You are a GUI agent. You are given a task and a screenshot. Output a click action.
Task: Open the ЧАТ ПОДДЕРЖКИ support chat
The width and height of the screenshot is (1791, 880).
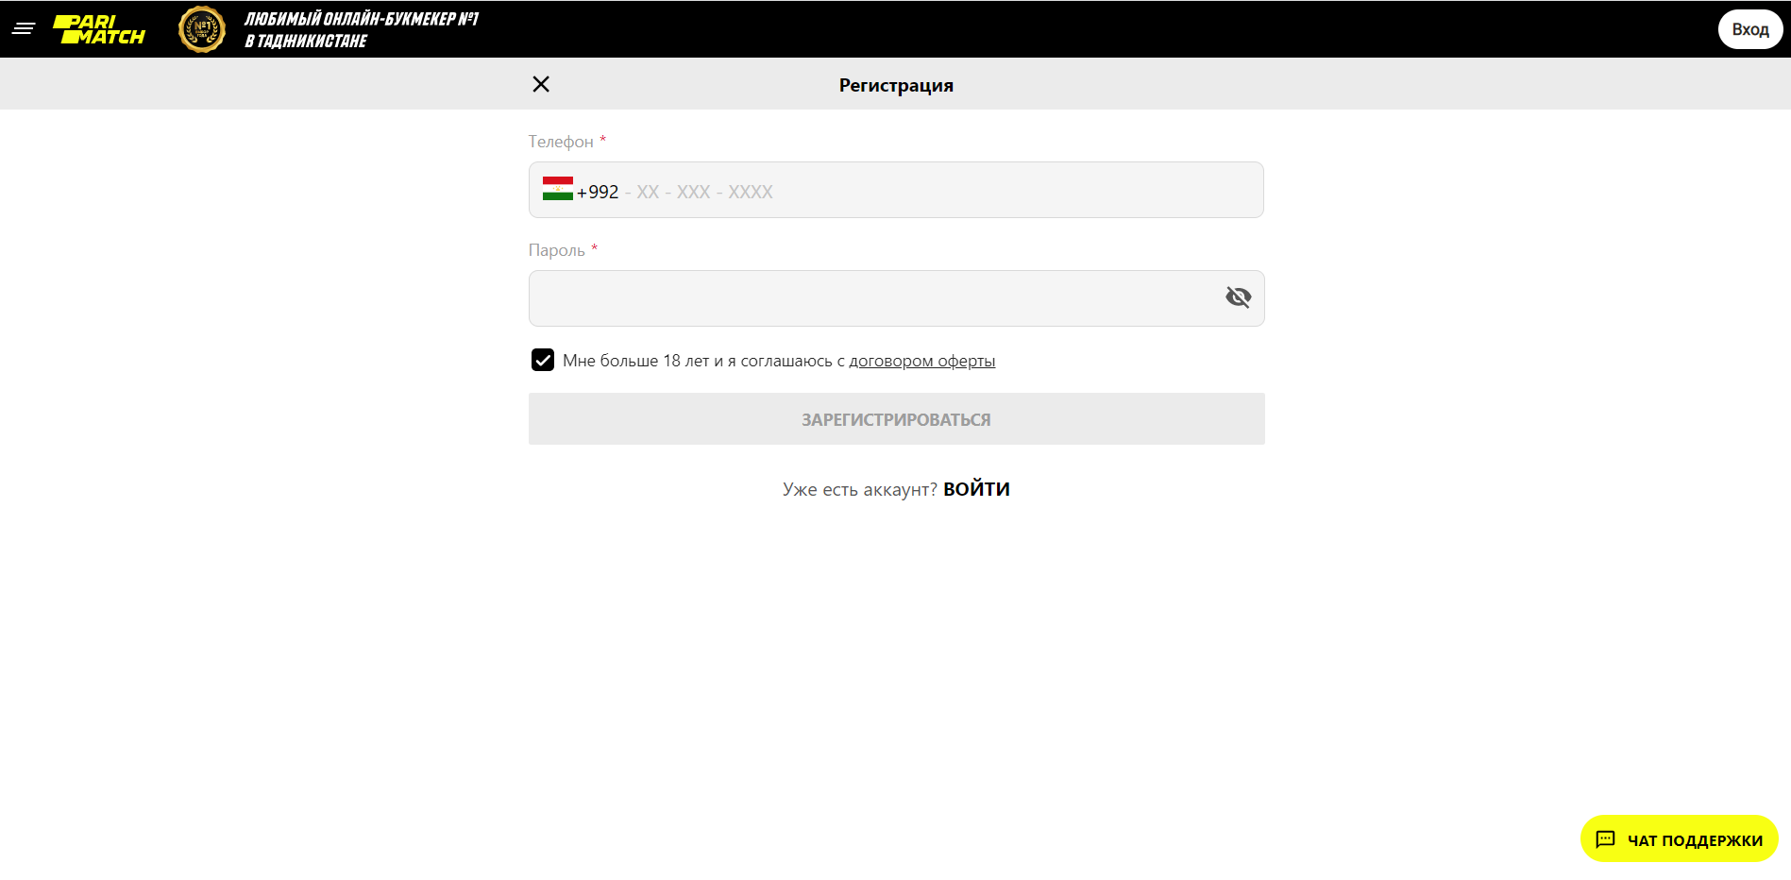click(1679, 839)
